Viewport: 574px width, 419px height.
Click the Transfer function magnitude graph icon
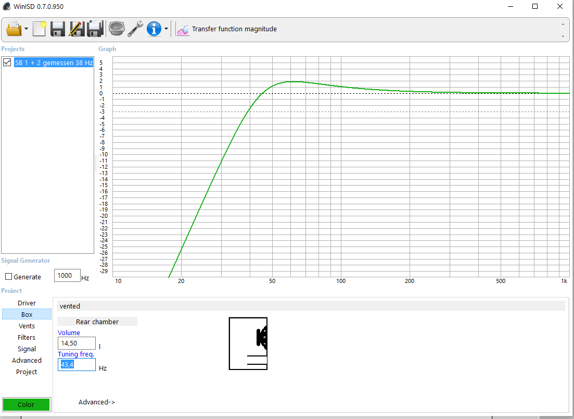tap(182, 29)
